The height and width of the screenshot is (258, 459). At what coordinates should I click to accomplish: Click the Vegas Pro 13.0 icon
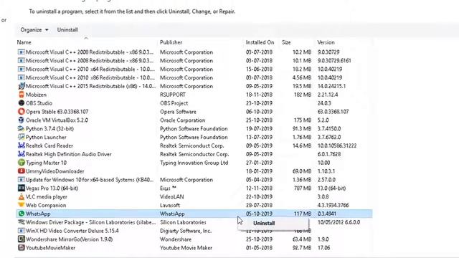point(21,188)
